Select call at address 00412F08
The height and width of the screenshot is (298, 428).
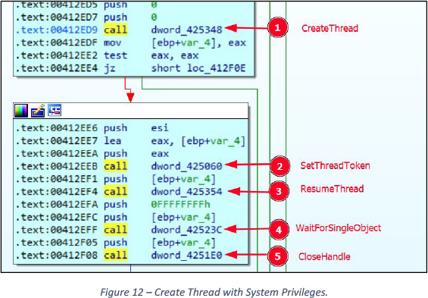coord(115,256)
